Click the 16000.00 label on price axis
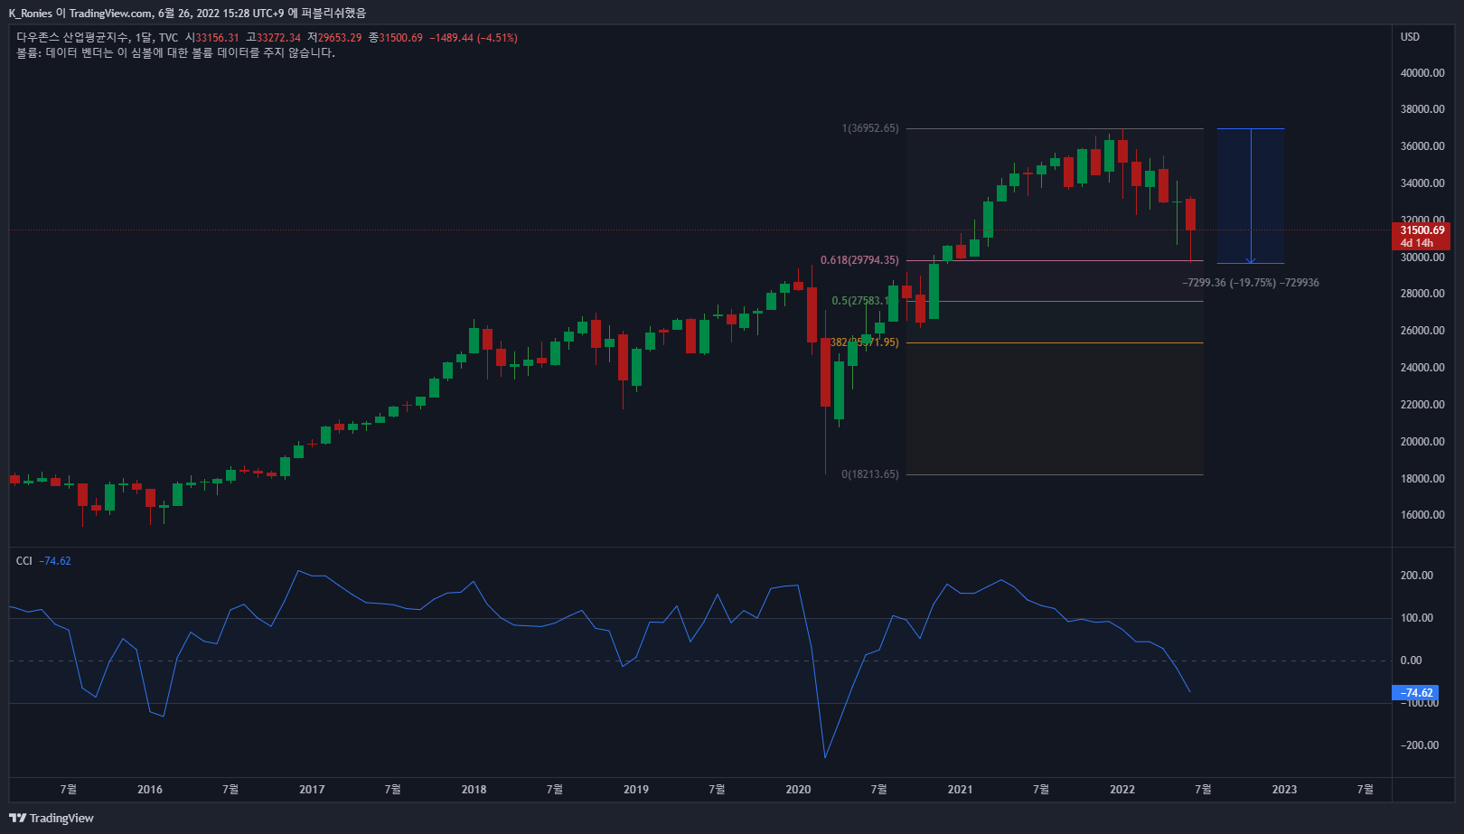Image resolution: width=1464 pixels, height=834 pixels. point(1422,515)
